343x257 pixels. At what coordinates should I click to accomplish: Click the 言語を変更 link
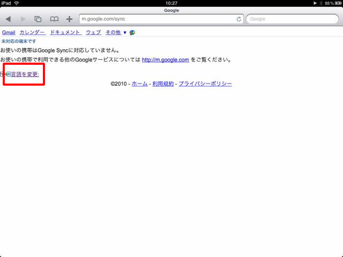[25, 74]
